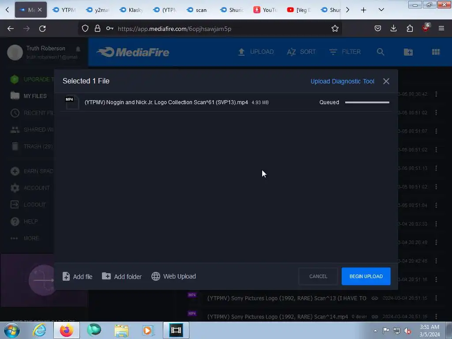This screenshot has height=339, width=452.
Task: Click the Pocket save icon
Action: pyautogui.click(x=378, y=28)
